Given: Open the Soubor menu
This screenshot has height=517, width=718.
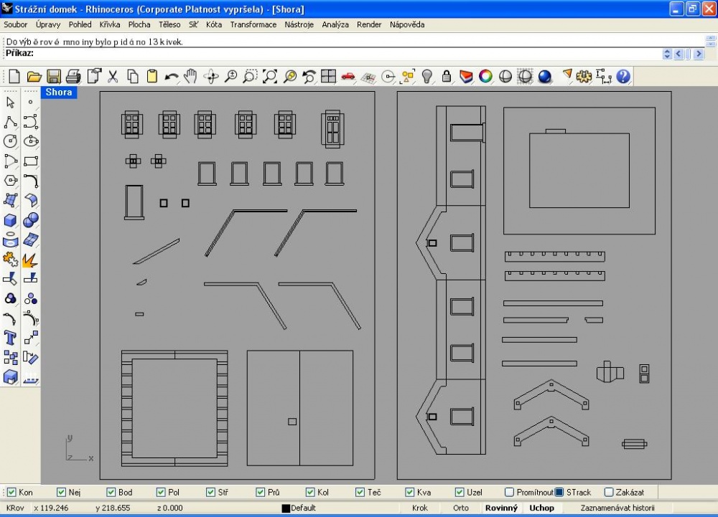Looking at the screenshot, I should click(x=16, y=24).
